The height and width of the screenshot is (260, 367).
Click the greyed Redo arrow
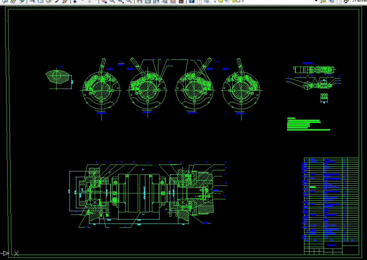[89, 1]
